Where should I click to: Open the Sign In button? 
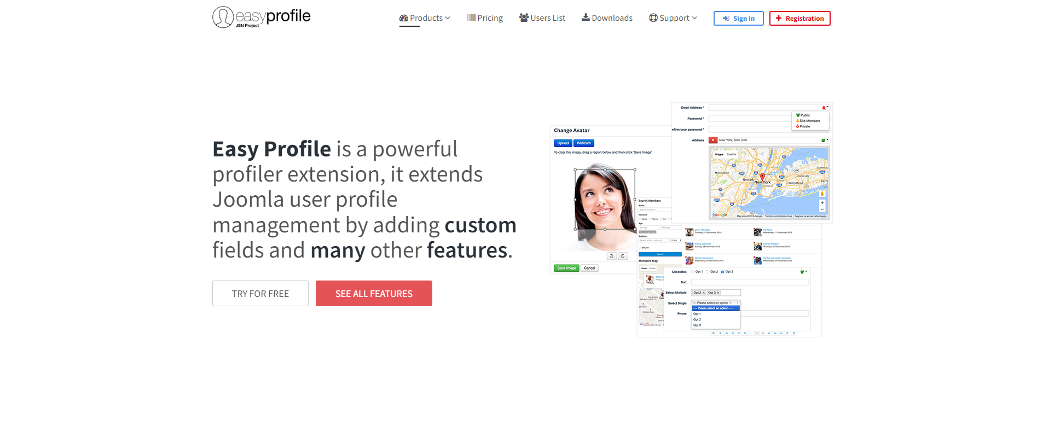click(x=738, y=18)
